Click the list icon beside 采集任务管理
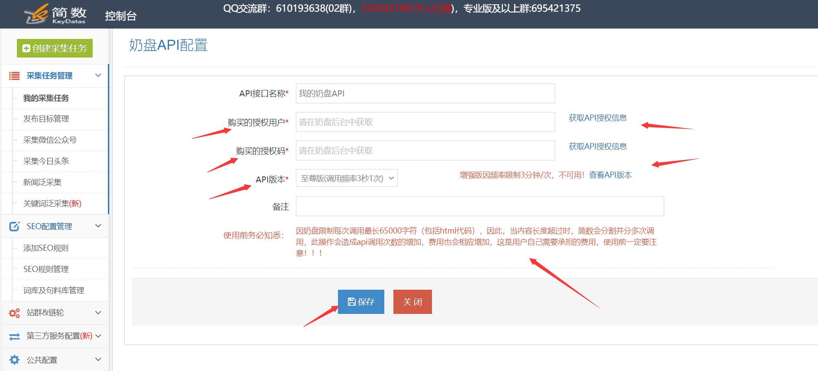Viewport: 818px width, 371px height. (x=14, y=76)
